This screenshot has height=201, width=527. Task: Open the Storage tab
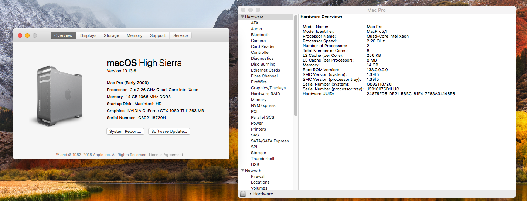coord(112,35)
